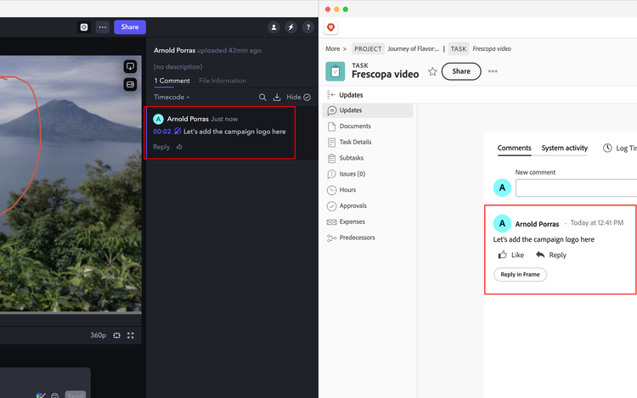Toggle Hide completed comments
Viewport: 637px width, 398px height.
298,98
